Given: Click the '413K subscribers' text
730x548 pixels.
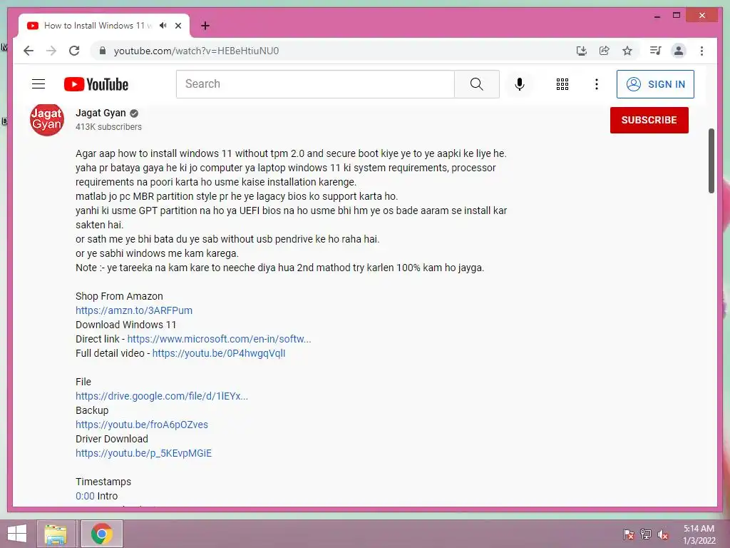Looking at the screenshot, I should (x=108, y=127).
